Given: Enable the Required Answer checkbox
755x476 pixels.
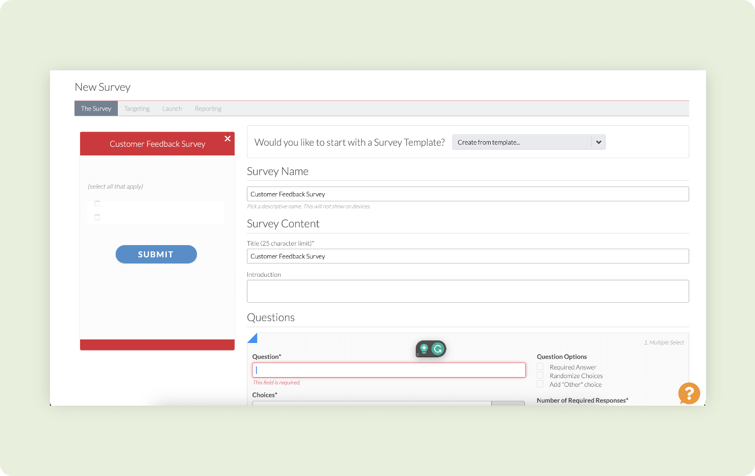Looking at the screenshot, I should pyautogui.click(x=540, y=367).
